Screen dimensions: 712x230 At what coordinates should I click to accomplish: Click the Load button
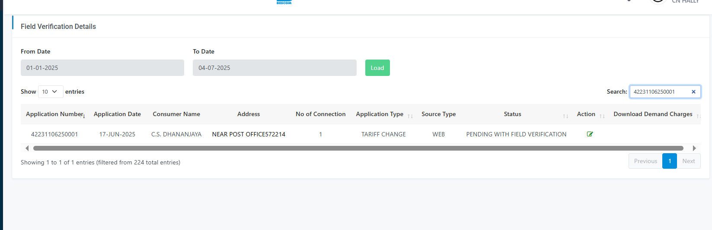click(x=377, y=68)
